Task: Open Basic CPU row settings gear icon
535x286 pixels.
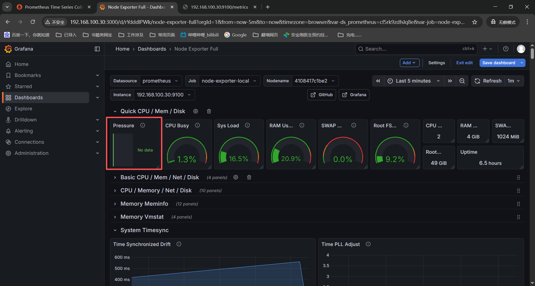Action: pos(236,177)
